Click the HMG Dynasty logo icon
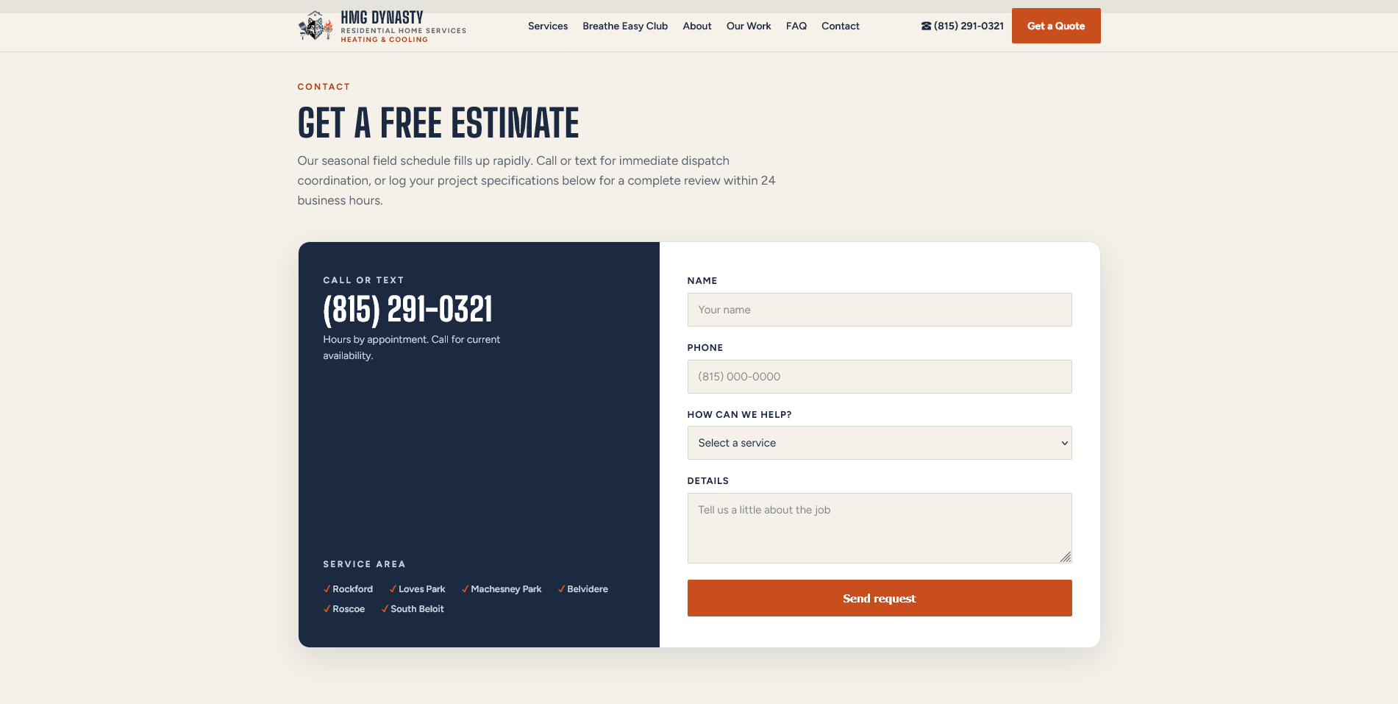Viewport: 1398px width, 704px height. click(x=315, y=26)
